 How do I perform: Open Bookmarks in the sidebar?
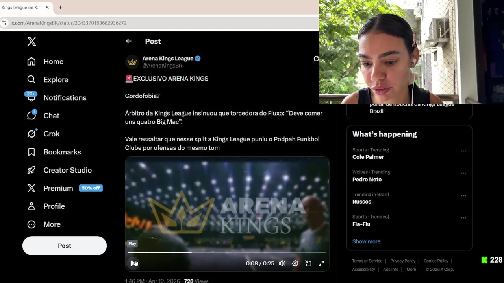click(x=54, y=152)
